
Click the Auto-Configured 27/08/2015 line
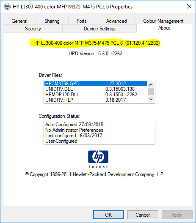[74, 125]
